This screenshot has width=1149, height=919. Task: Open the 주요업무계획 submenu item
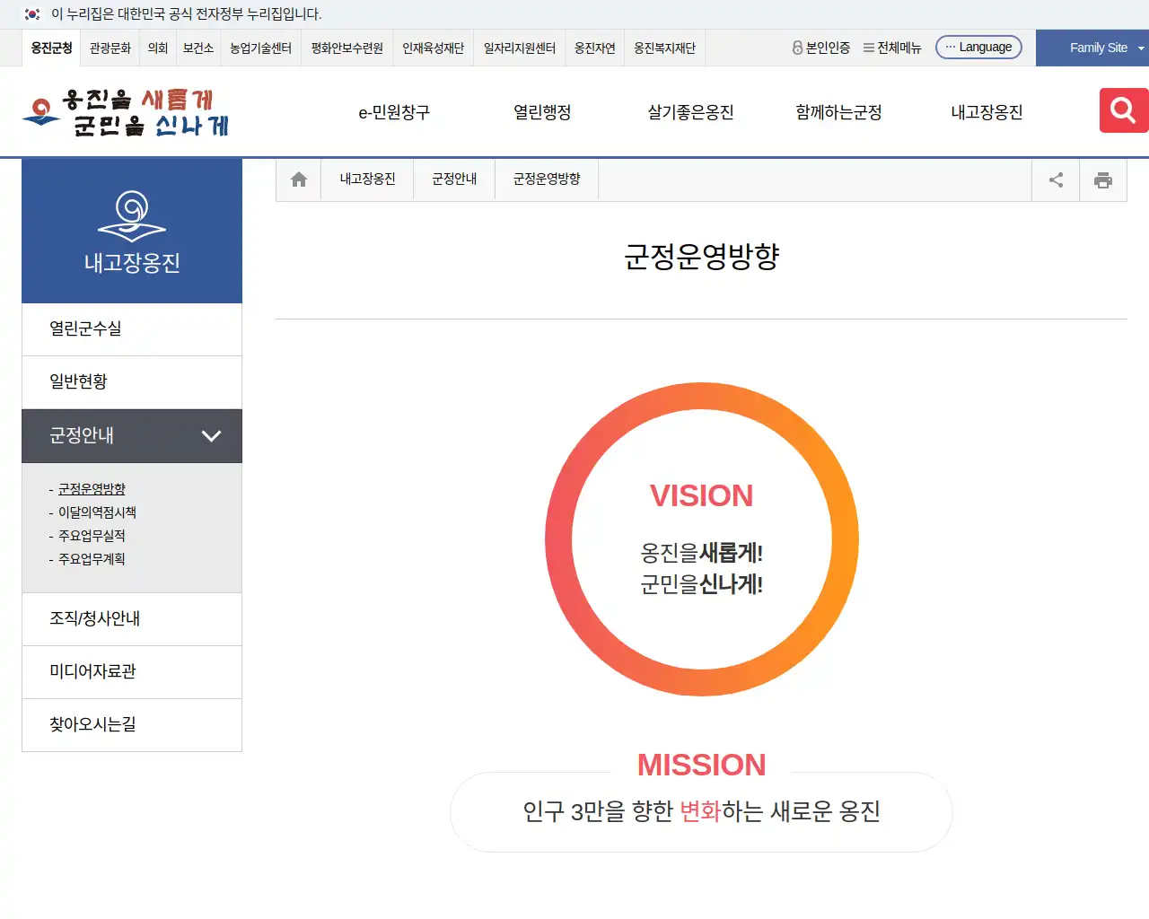pyautogui.click(x=90, y=558)
